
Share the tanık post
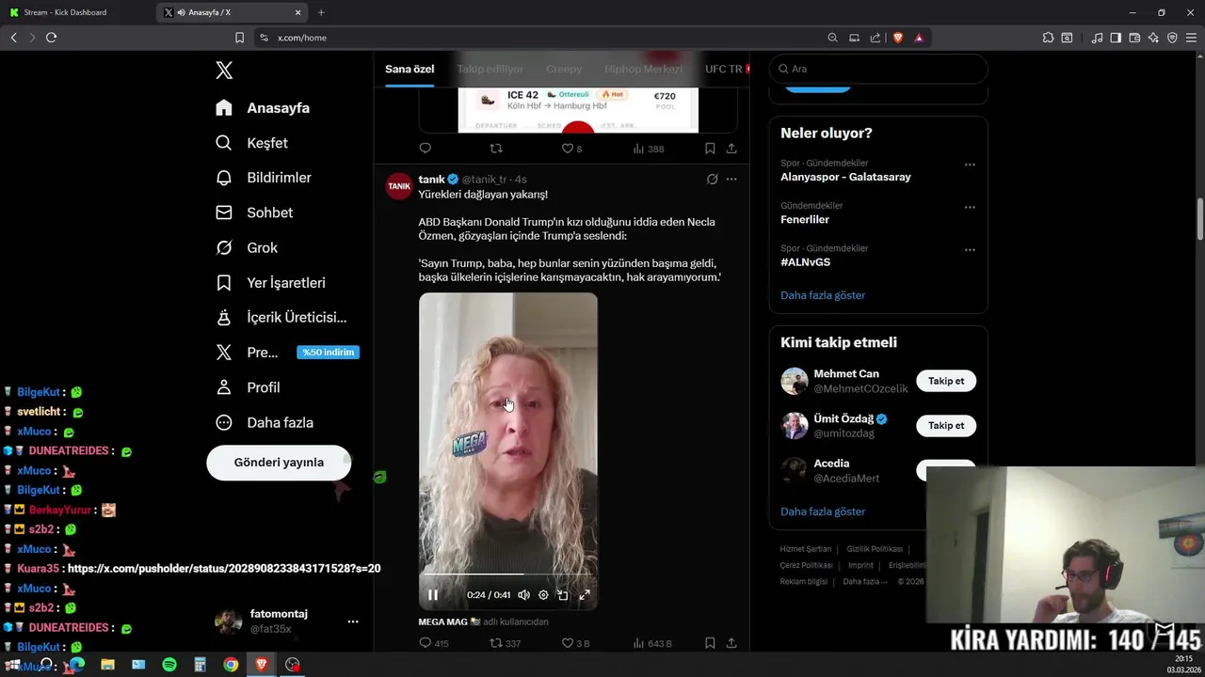(x=731, y=643)
